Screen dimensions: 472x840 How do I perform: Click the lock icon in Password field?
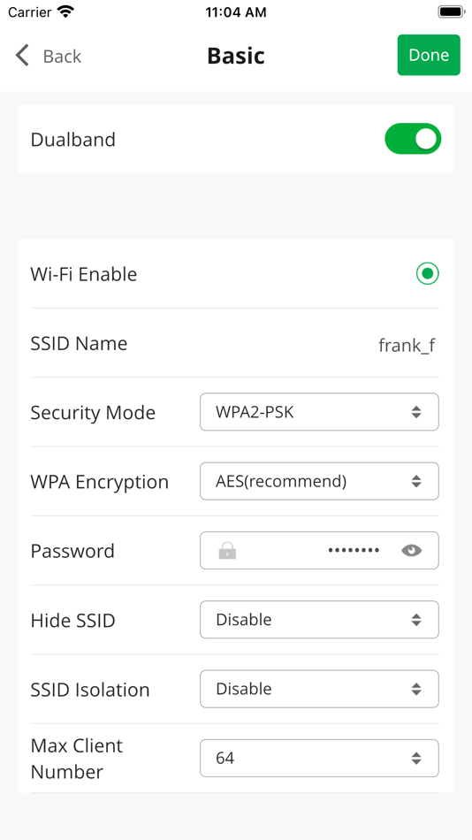[x=227, y=550]
